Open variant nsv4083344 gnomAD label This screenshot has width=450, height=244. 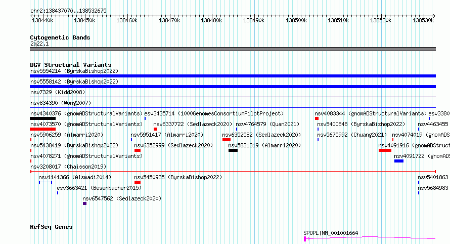(x=371, y=113)
